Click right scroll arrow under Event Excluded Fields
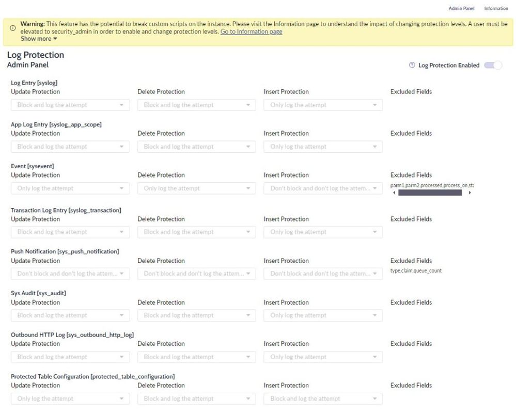The height and width of the screenshot is (416, 516). pyautogui.click(x=470, y=193)
